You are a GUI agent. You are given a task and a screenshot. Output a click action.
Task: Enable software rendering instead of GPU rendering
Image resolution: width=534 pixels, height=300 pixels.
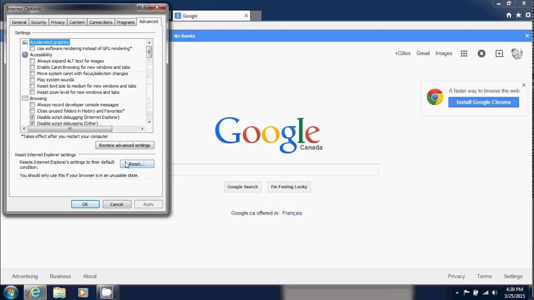(x=32, y=48)
